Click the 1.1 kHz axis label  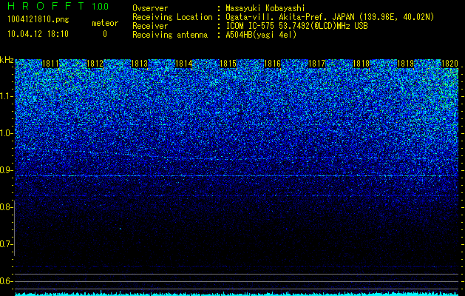click(6, 96)
